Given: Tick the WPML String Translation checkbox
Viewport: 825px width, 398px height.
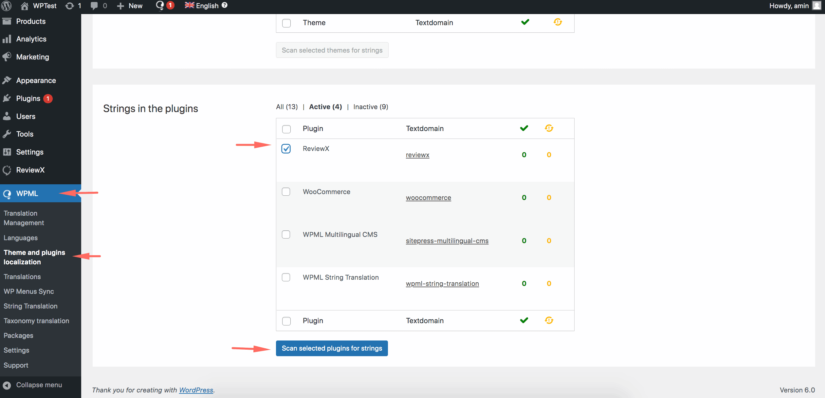Looking at the screenshot, I should (x=286, y=277).
